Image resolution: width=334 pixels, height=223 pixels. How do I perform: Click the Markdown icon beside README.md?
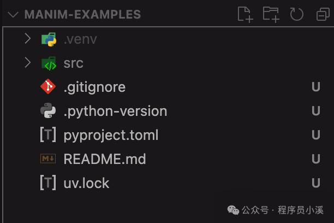pos(49,159)
